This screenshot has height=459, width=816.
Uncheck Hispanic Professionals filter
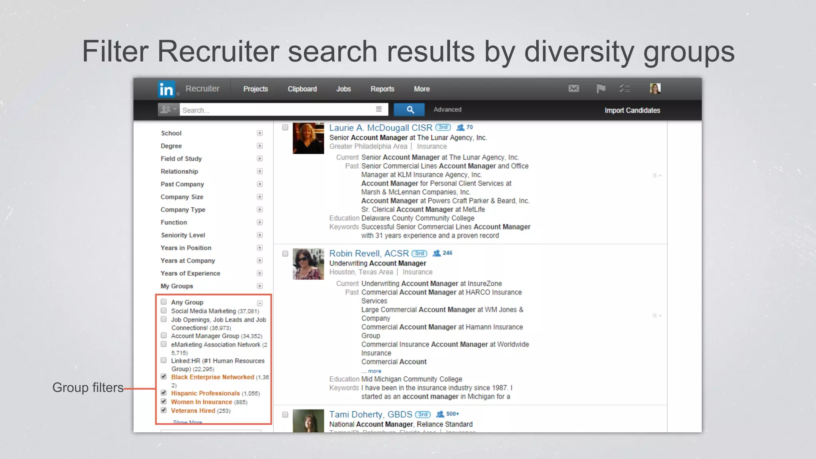pos(164,393)
